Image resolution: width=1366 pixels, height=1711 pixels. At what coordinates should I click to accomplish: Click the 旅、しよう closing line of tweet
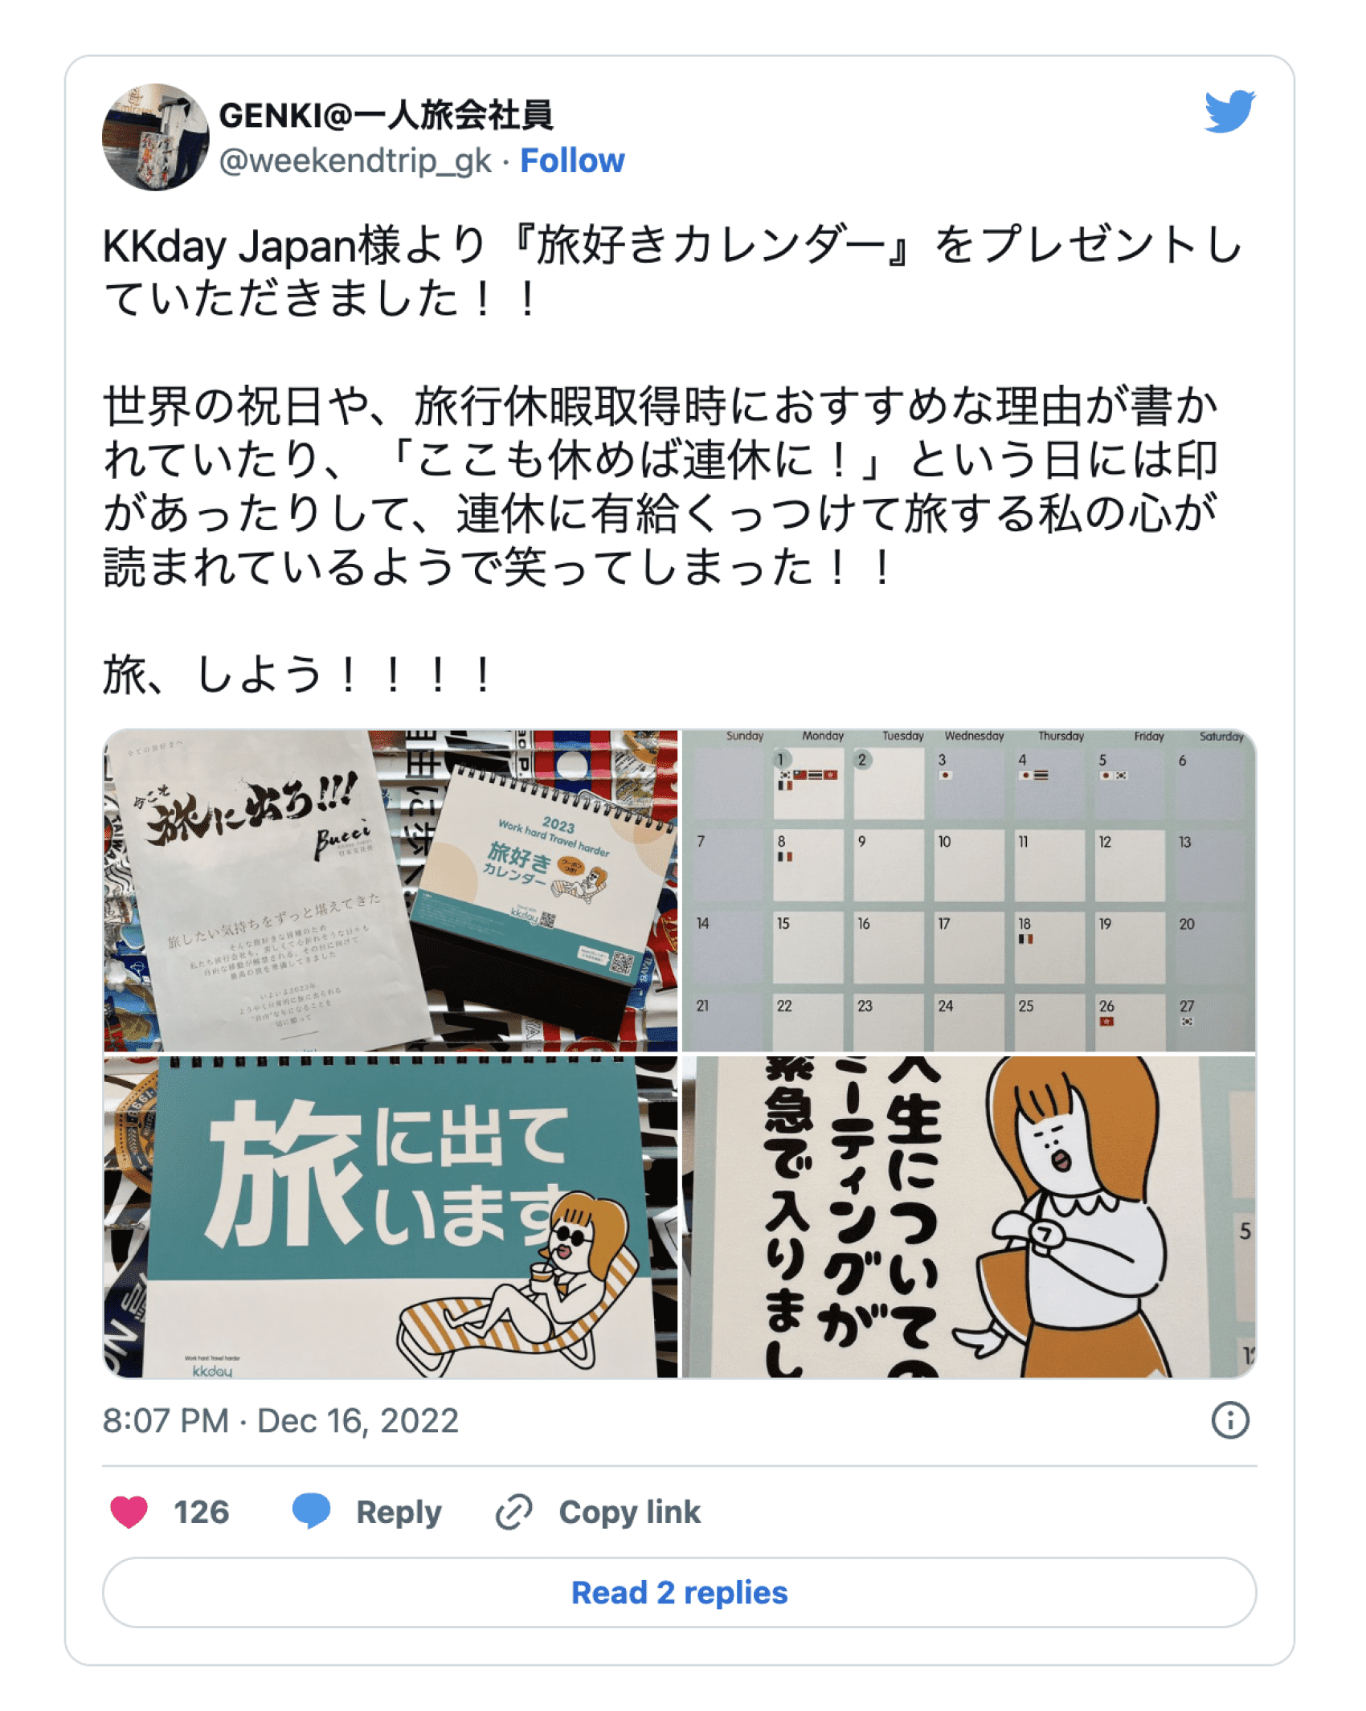tap(298, 674)
